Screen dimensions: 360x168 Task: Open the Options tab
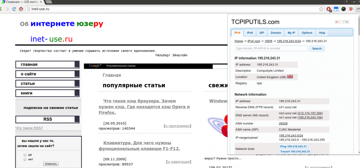pyautogui.click(x=307, y=33)
